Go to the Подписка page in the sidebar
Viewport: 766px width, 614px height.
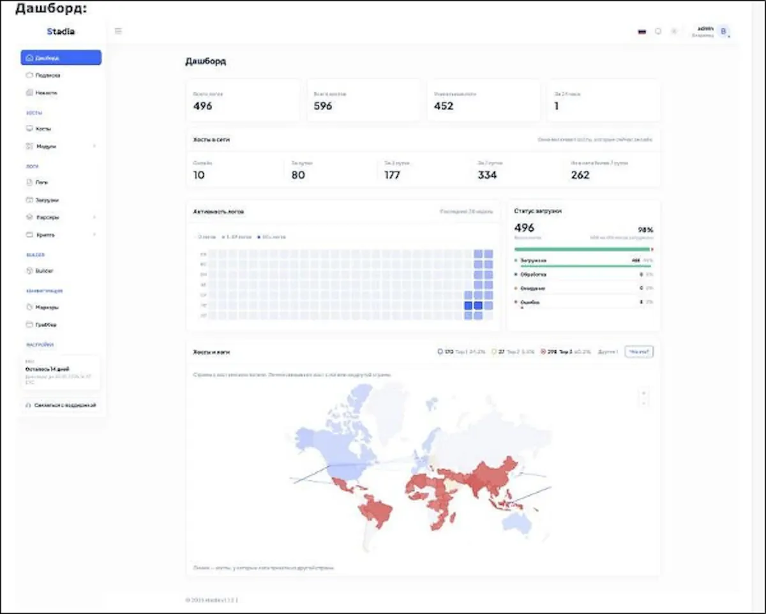point(61,75)
